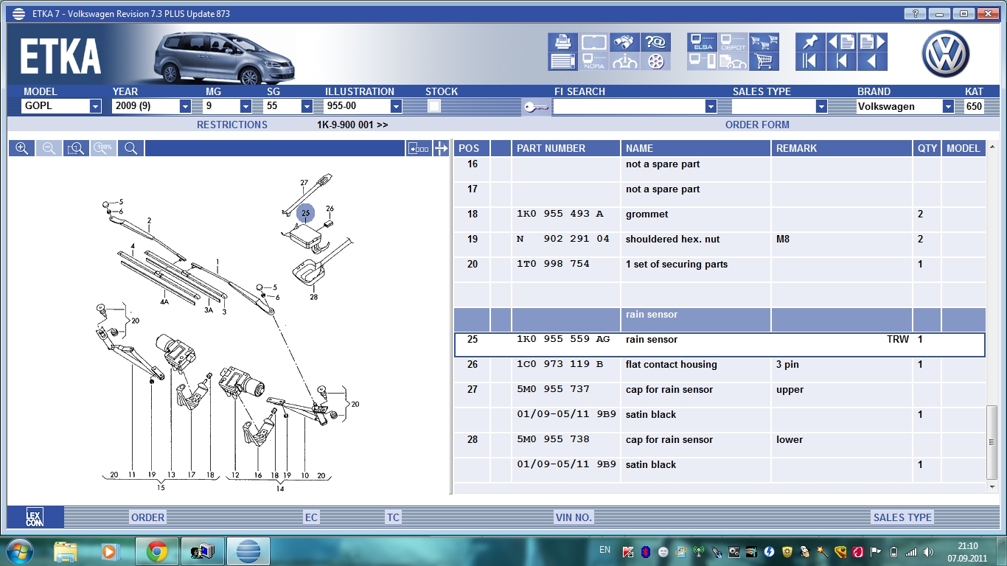This screenshot has height=566, width=1007.
Task: Select part number 5M0 955 737
Action: (554, 390)
